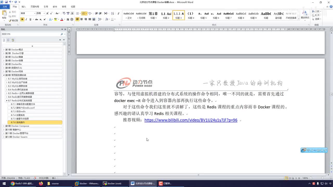Close the navigation (导航) pane
The height and width of the screenshot is (187, 333).
point(65,29)
